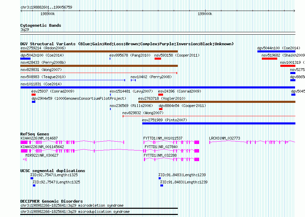Click the chr3:198882601..199056759 coordinate range text
The height and width of the screenshot is (217, 305).
click(x=46, y=7)
